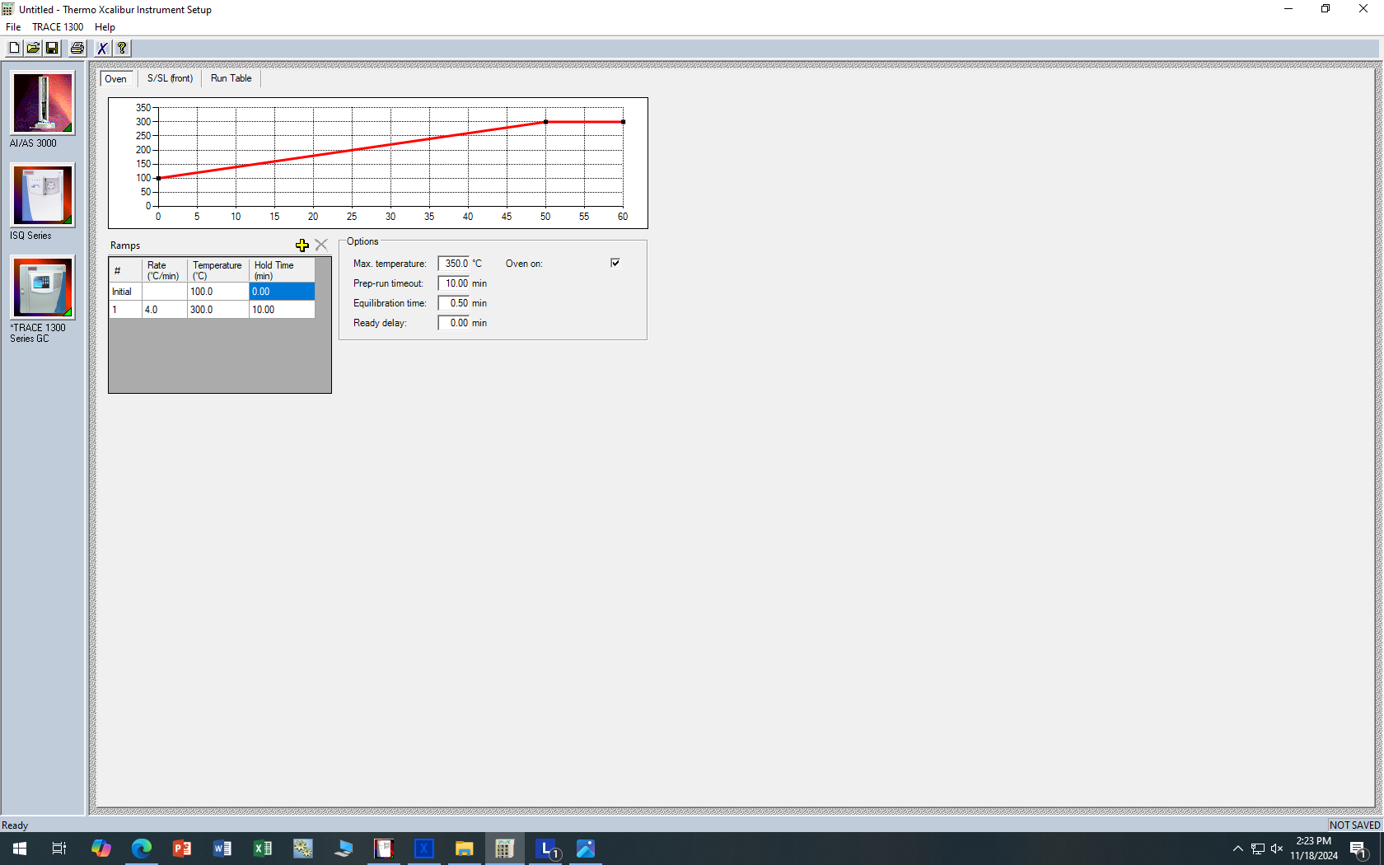Screen dimensions: 1384x865
Task: Open the blue X app on the taskbar
Action: [423, 849]
